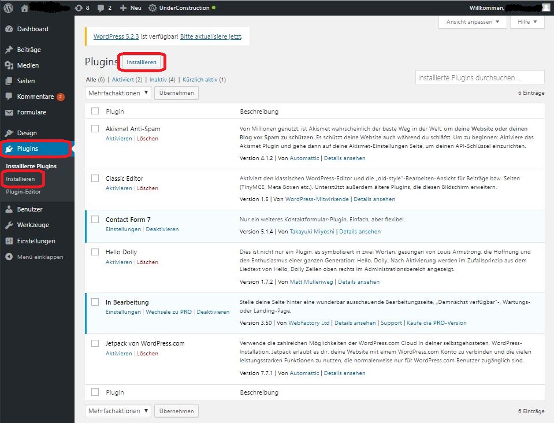Open Einstellungen using the wrench icon
Screen dimensions: 554x423
pyautogui.click(x=9, y=241)
